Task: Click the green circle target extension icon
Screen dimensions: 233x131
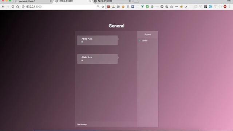Action: pyautogui.click(x=152, y=7)
